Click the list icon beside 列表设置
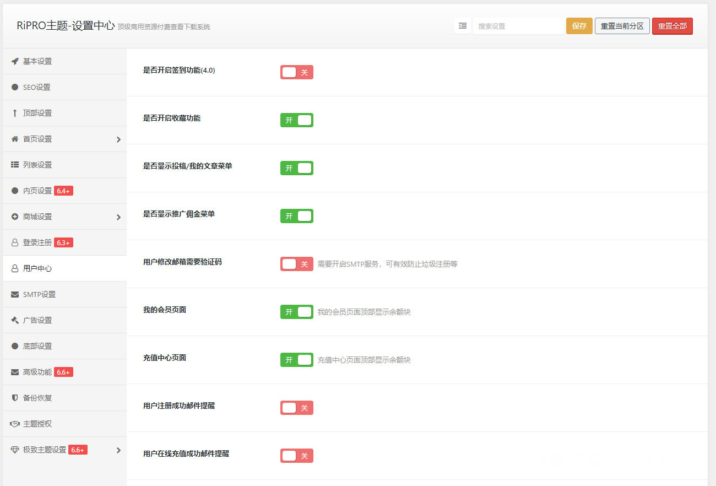 click(x=15, y=165)
